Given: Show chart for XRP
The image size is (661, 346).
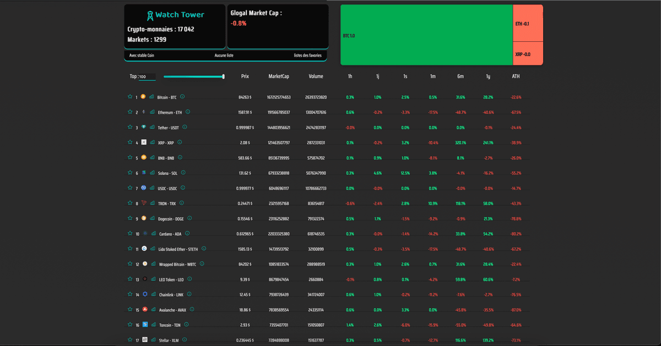Looking at the screenshot, I should 152,142.
